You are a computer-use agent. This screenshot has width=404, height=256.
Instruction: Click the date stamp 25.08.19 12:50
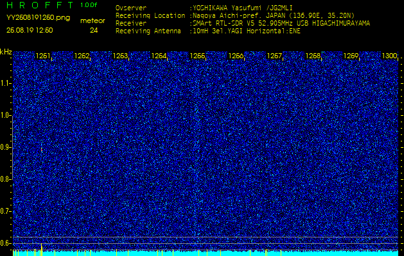pyautogui.click(x=30, y=30)
